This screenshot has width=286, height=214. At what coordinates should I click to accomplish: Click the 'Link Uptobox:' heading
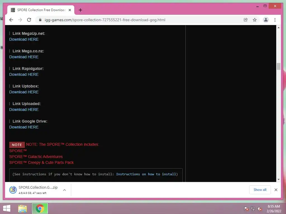point(25,86)
